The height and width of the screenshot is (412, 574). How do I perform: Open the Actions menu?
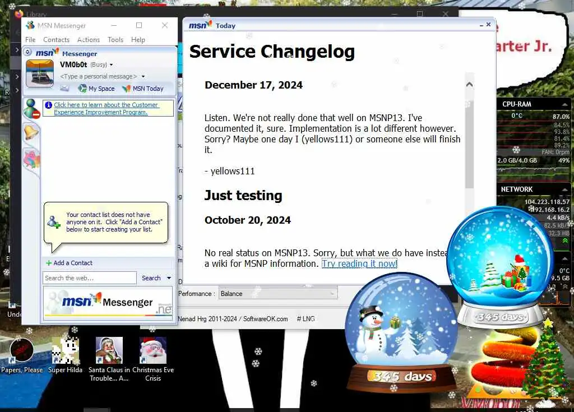point(88,40)
